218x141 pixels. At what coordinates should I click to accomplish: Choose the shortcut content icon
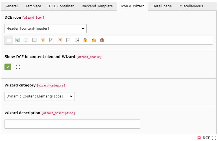77,40
